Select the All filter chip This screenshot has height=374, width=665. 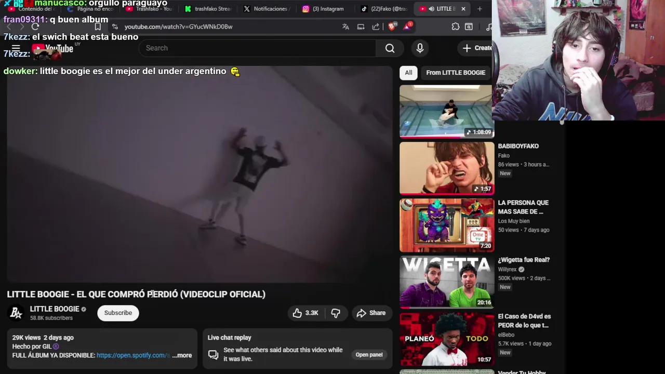tap(408, 73)
